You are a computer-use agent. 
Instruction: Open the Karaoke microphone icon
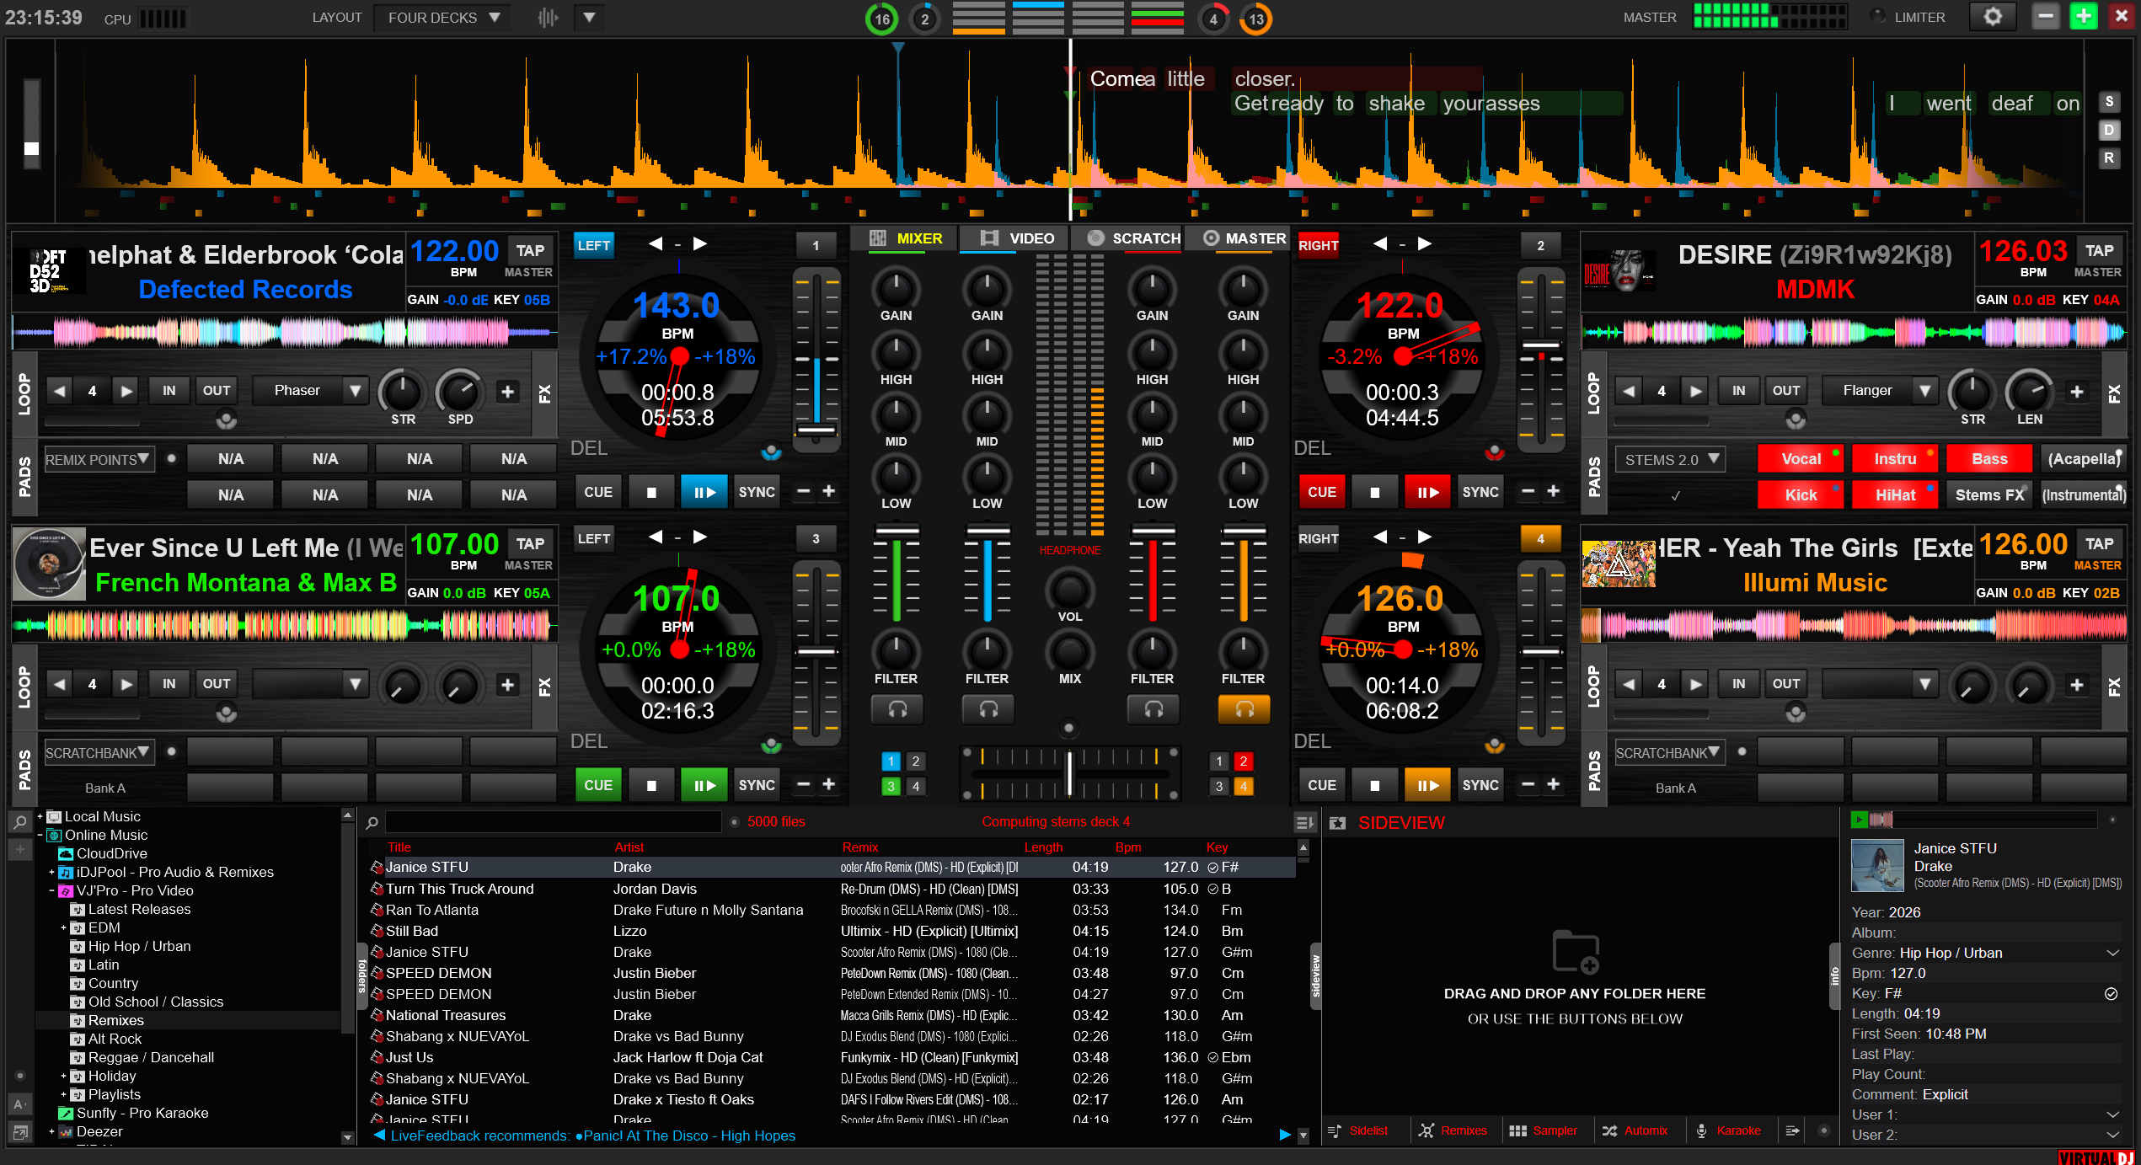pos(1701,1130)
